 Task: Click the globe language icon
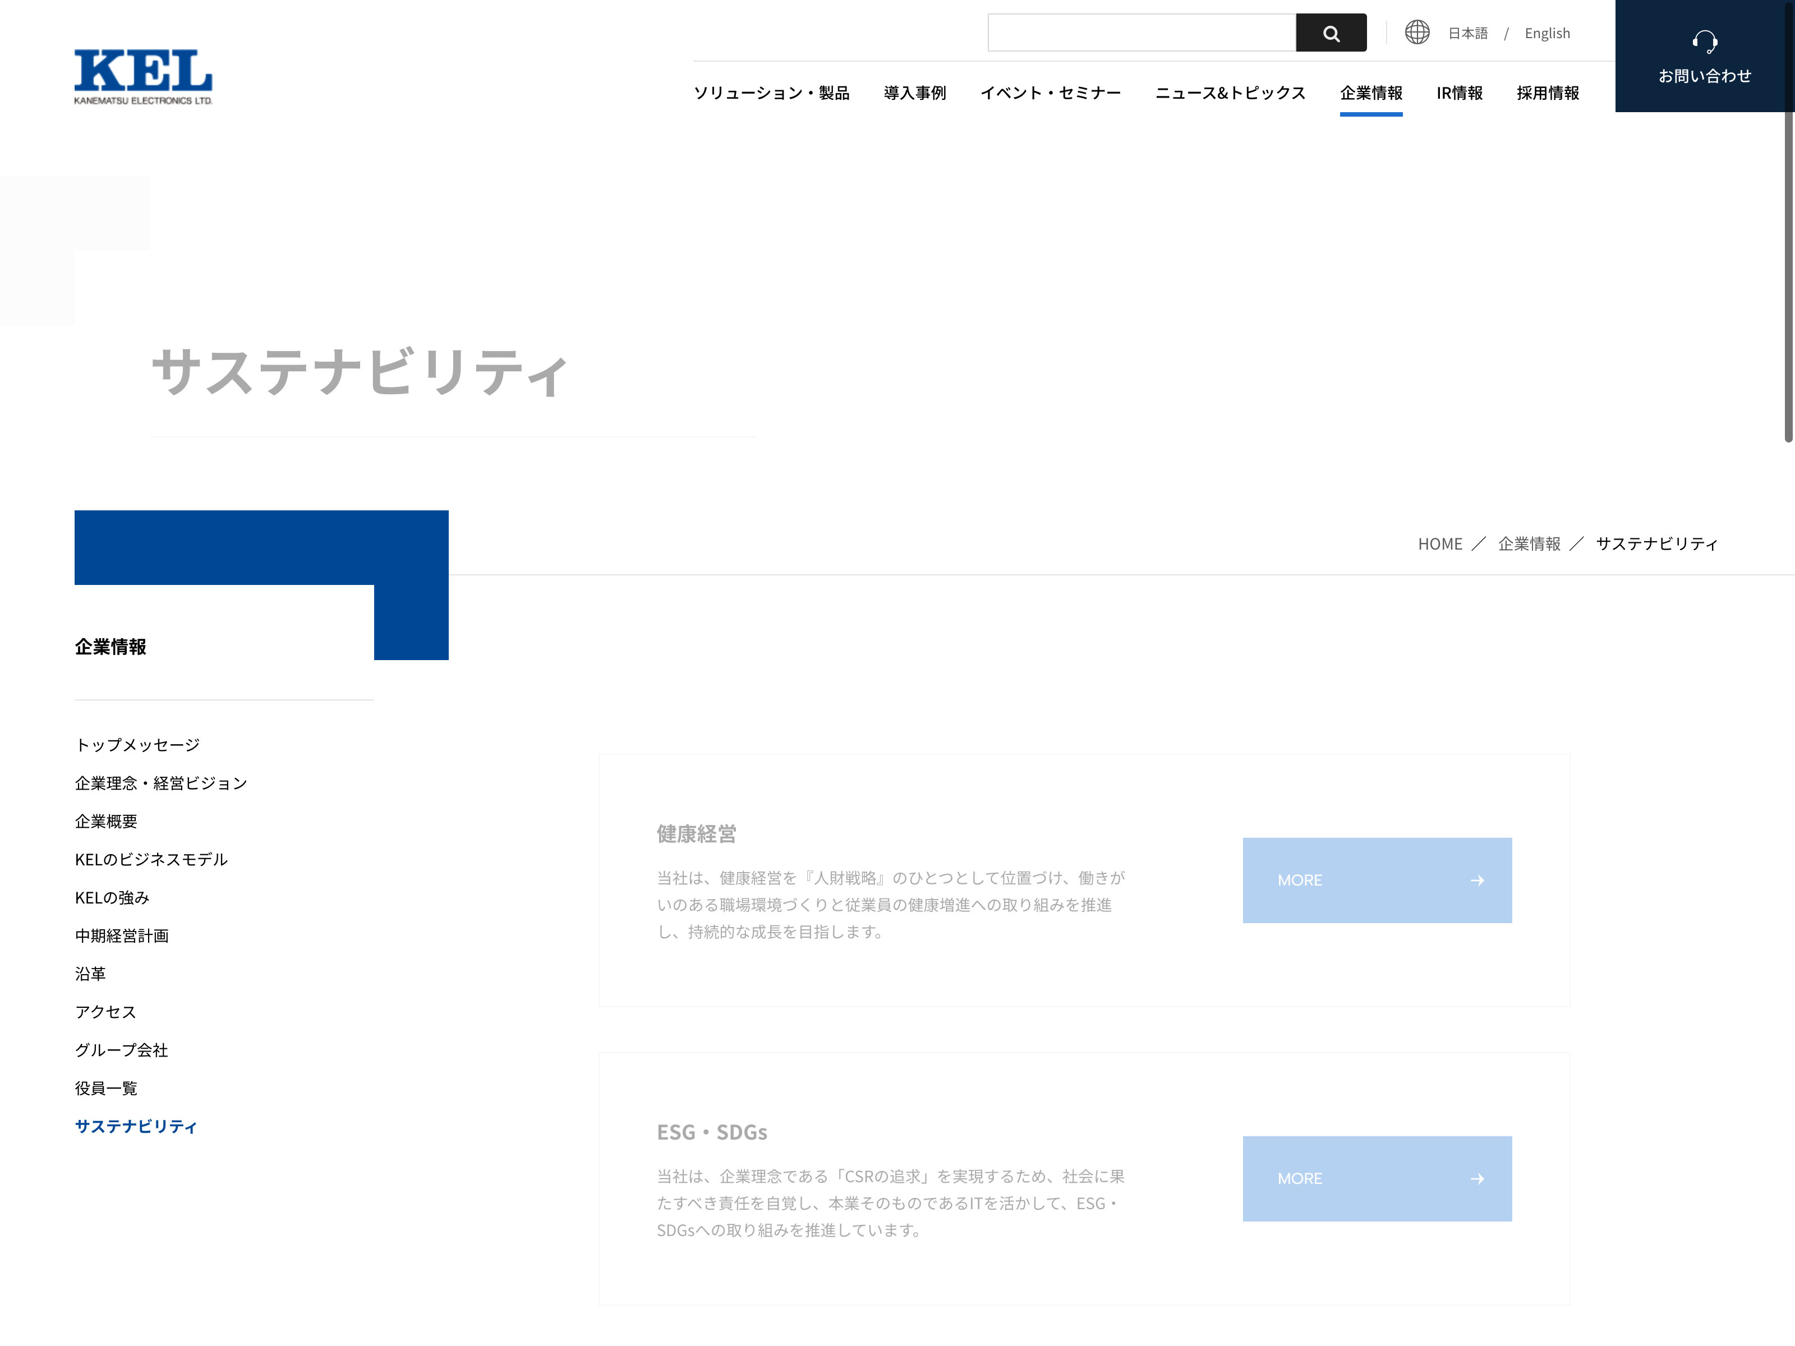pos(1417,33)
